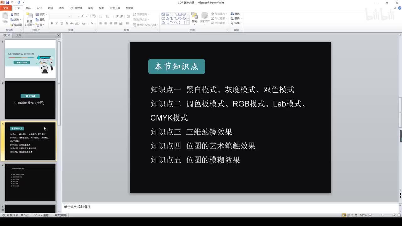Image resolution: width=402 pixels, height=226 pixels.
Task: Switch to the Slide Show (幻灯片放映) tab
Action: click(x=76, y=8)
